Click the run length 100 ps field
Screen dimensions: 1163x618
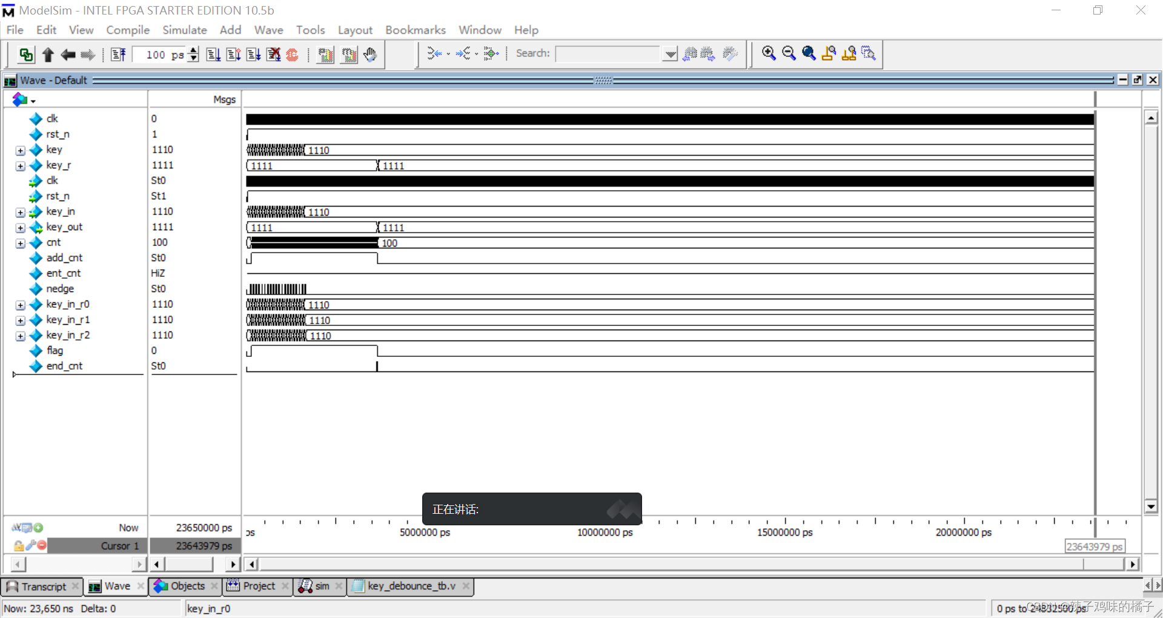161,55
